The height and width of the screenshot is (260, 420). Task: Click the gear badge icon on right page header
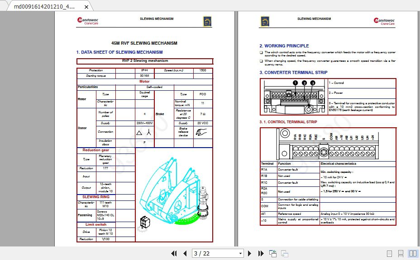coord(265,21)
